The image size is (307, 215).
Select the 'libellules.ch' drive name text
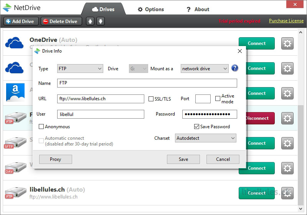pyautogui.click(x=47, y=190)
